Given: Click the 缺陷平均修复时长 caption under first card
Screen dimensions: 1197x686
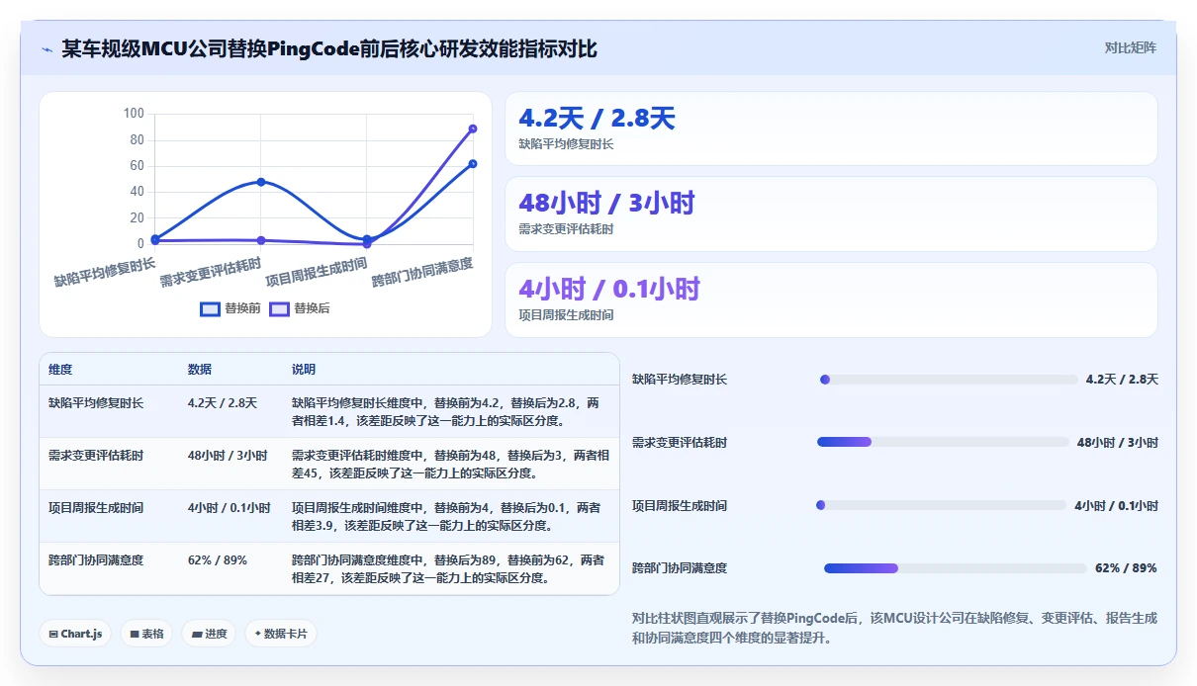Looking at the screenshot, I should (x=566, y=144).
